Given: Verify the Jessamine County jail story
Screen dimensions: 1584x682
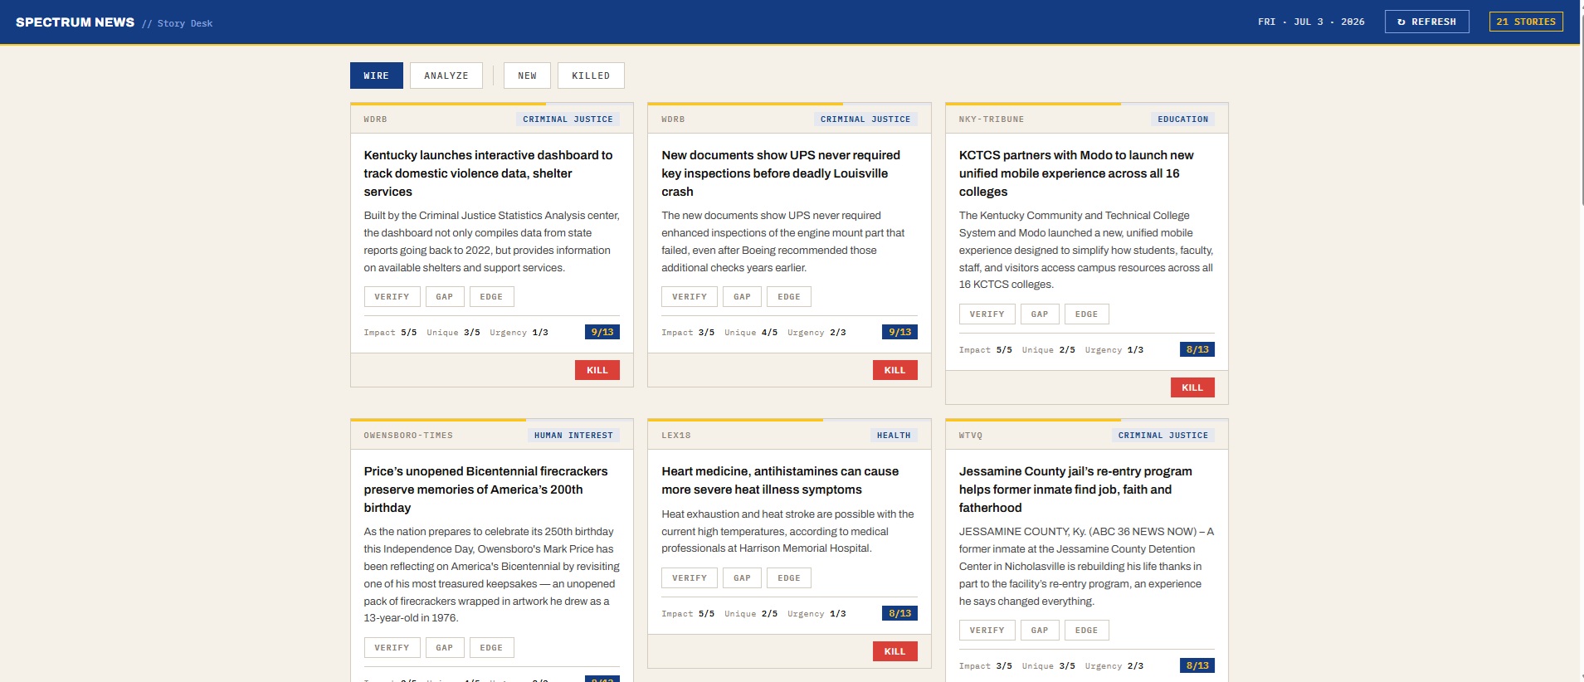Looking at the screenshot, I should coord(987,631).
